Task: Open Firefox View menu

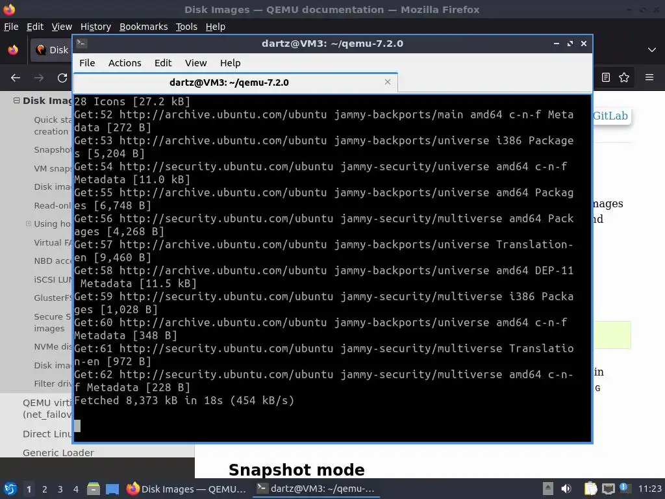Action: (62, 27)
